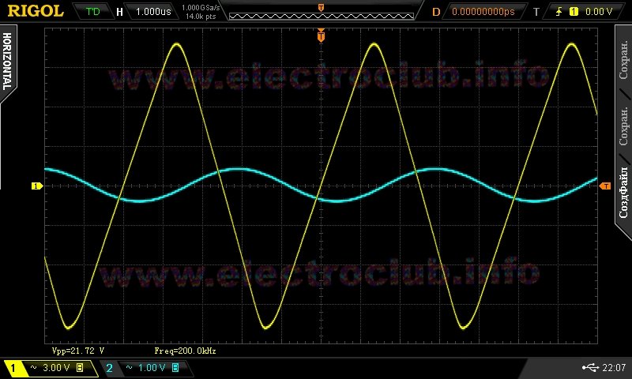Screen dimensions: 632x379
Task: Click the 1.000GSa/s sample rate readout
Action: pos(201,7)
